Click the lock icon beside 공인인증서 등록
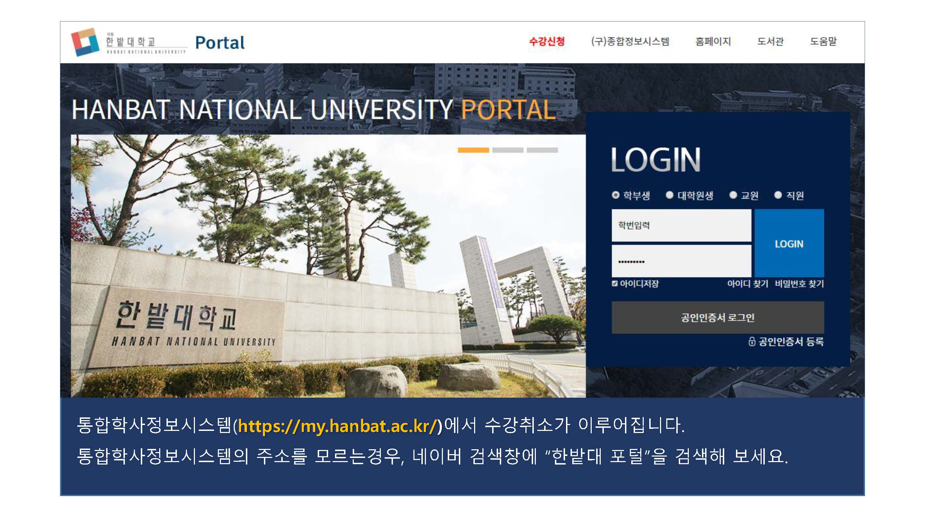Viewport: 925px width, 520px height. tap(752, 341)
